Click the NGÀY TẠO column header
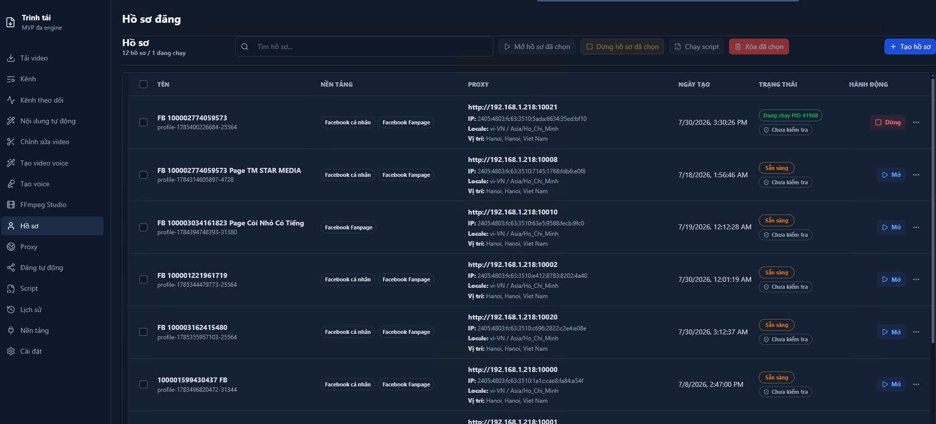The image size is (936, 424). point(694,85)
